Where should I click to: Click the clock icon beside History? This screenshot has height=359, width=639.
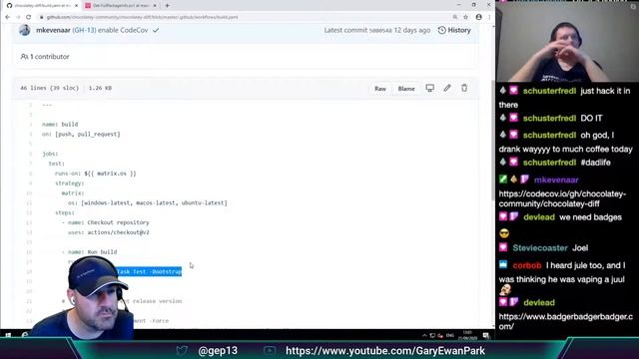(441, 30)
